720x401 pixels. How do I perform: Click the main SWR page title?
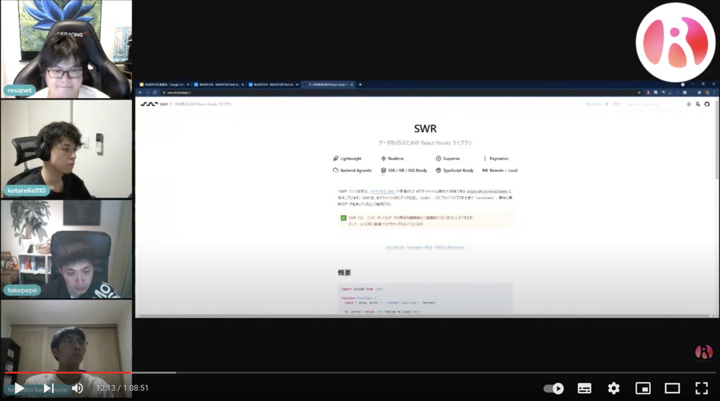(425, 128)
